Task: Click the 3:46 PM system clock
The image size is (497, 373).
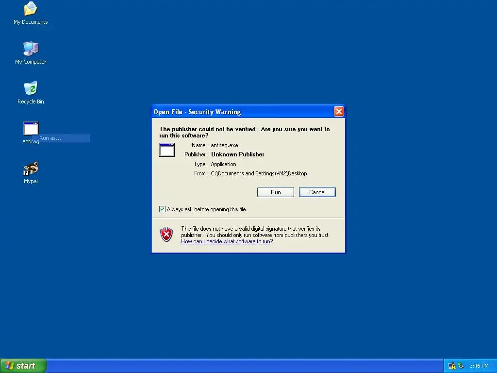Action: 479,366
